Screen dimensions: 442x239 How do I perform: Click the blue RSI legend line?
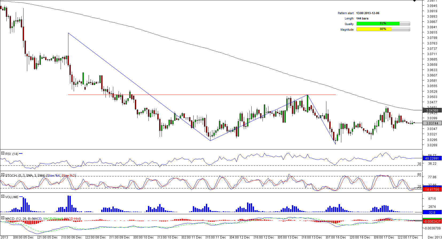21,154
